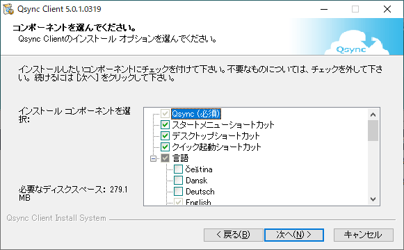
Task: Uncheck スタートメニューショートカット checkbox
Action: (x=165, y=125)
